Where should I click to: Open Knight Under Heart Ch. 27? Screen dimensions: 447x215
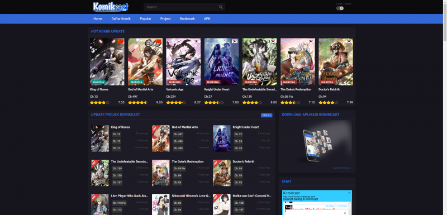tap(239, 134)
